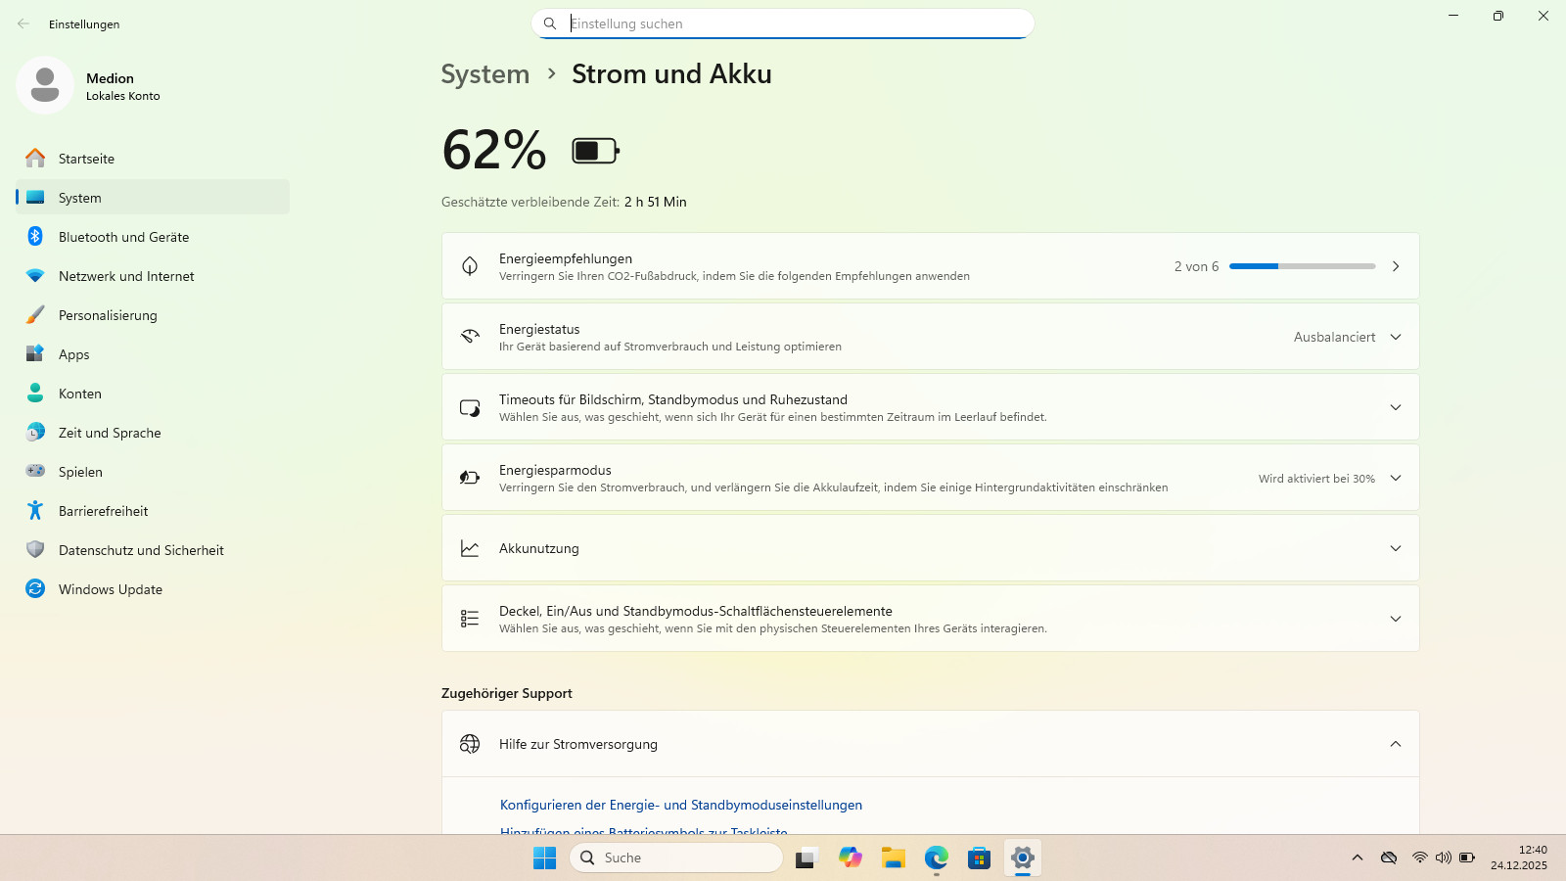1566x881 pixels.
Task: Click 'Wird aktiviert bei 30%' text
Action: (x=1316, y=479)
